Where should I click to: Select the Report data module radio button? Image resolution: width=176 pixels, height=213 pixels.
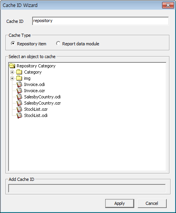[58, 43]
